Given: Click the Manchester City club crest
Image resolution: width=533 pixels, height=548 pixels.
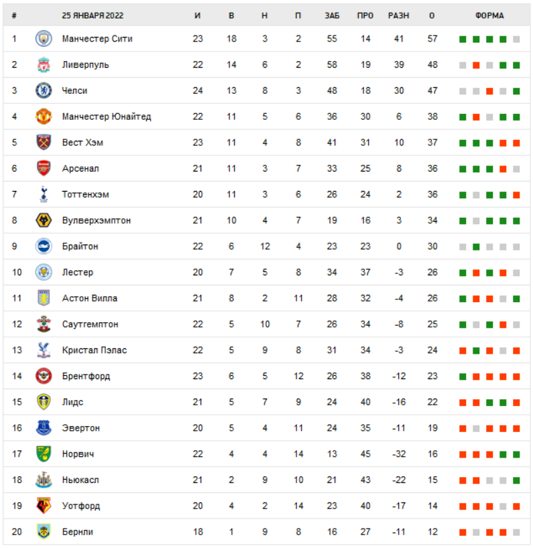Looking at the screenshot, I should tap(44, 39).
